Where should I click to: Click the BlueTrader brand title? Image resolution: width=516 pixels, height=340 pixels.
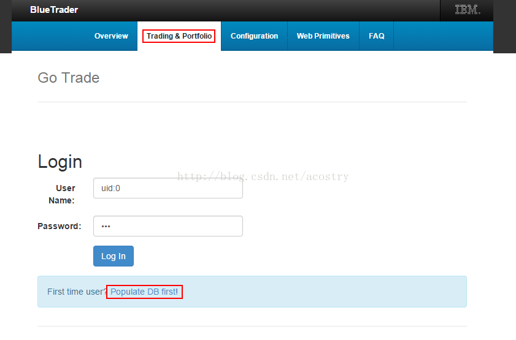point(54,10)
